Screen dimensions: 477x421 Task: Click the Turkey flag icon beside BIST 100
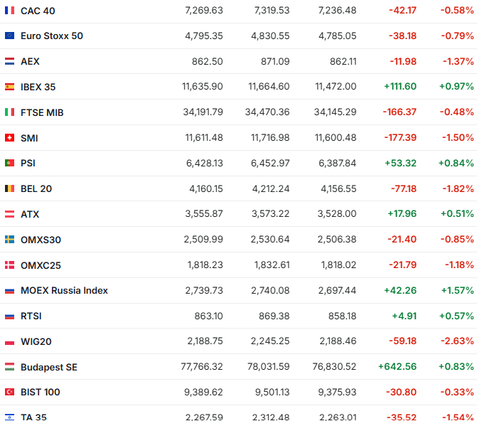pos(9,392)
